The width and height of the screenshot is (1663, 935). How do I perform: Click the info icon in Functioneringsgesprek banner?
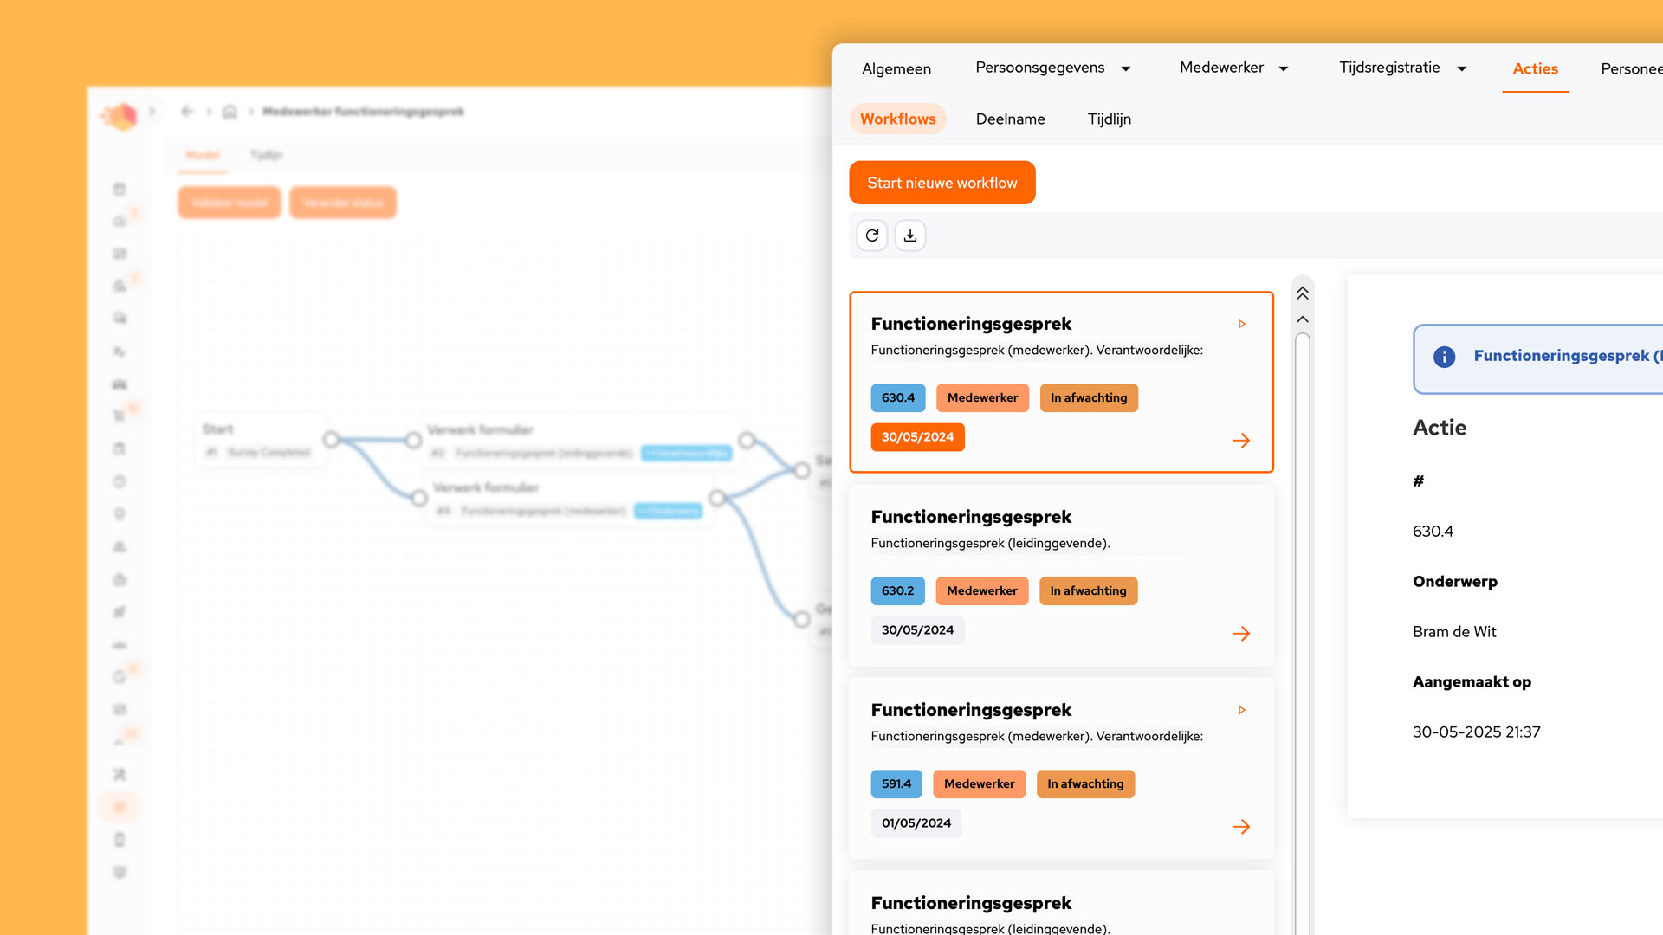click(x=1444, y=357)
